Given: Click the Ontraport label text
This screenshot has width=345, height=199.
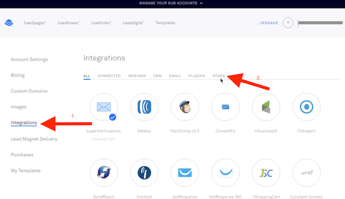Looking at the screenshot, I should click(x=306, y=131).
